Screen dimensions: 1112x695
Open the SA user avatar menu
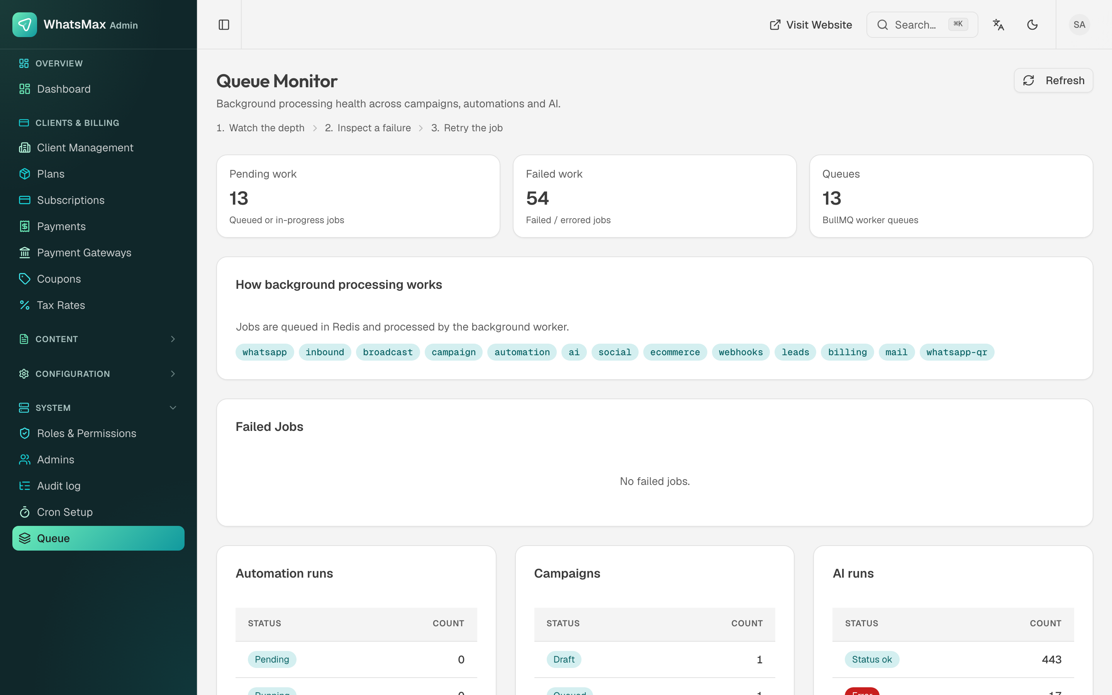(x=1079, y=25)
